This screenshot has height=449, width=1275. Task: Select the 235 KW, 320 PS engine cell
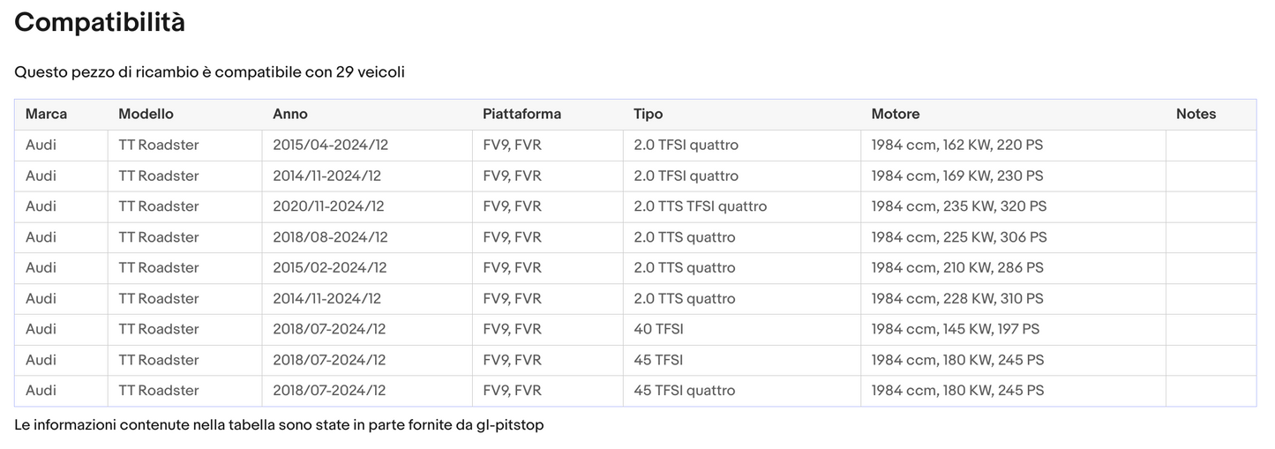click(x=958, y=206)
